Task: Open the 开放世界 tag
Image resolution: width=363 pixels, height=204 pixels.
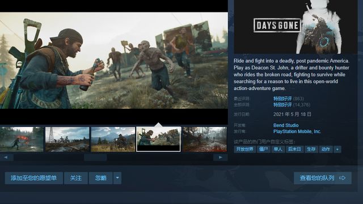Action: [x=244, y=149]
